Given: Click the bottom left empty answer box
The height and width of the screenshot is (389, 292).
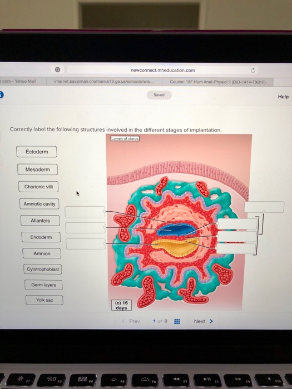Looking at the screenshot, I should pos(86,244).
